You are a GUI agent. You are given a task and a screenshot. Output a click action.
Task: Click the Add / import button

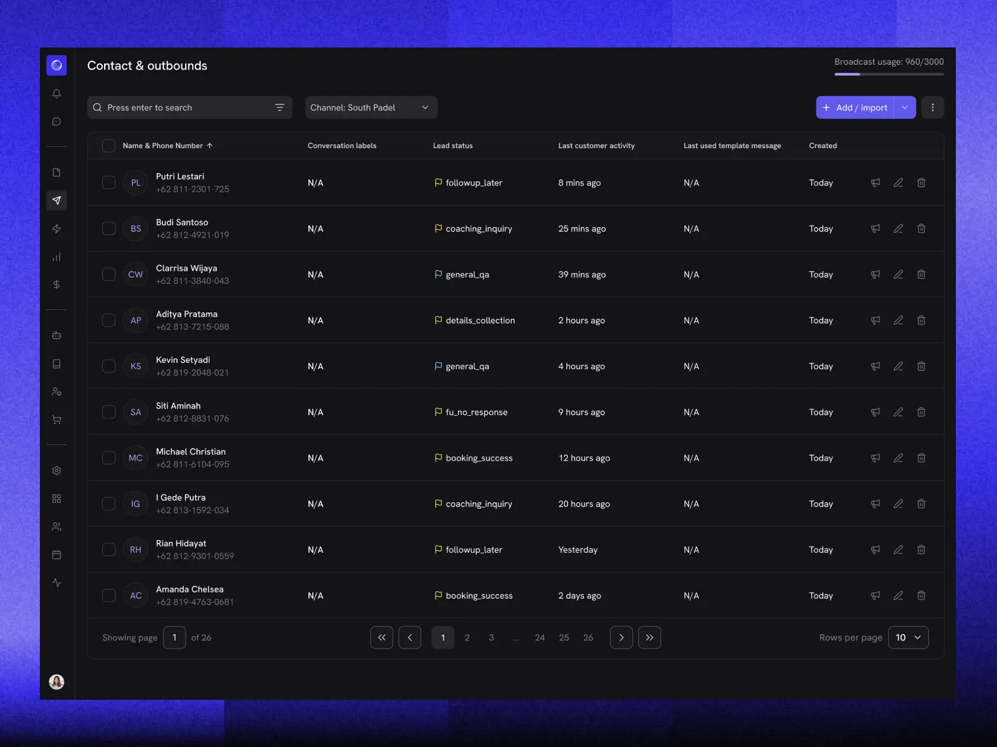click(x=855, y=108)
